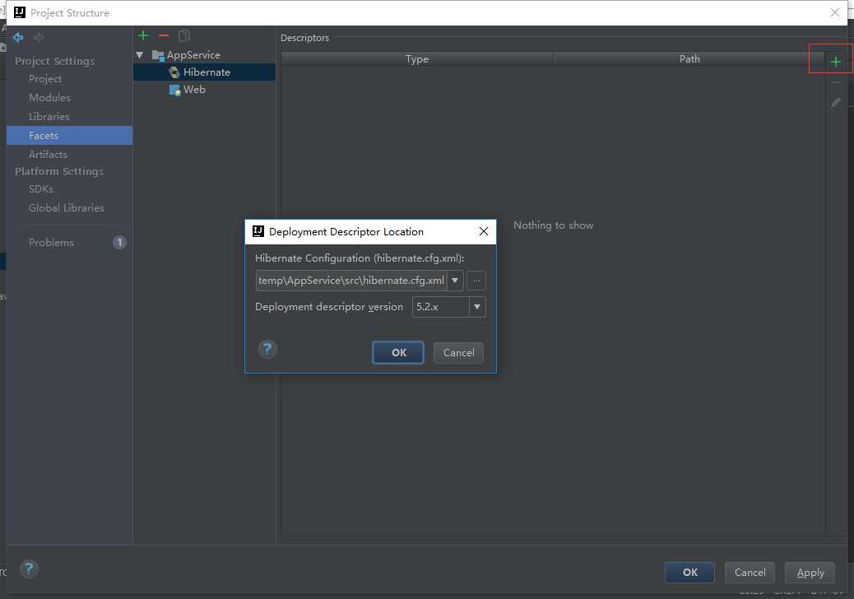Click the back navigation arrow
This screenshot has height=599, width=854.
[x=18, y=37]
